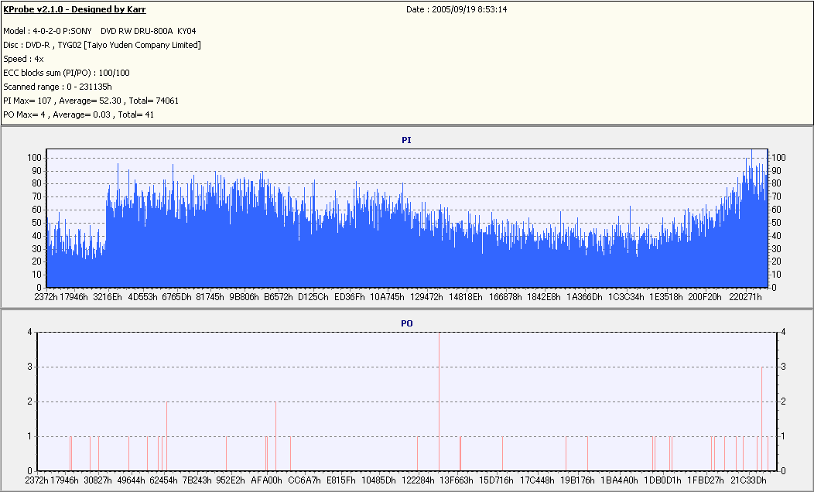Viewport: 814px width, 492px height.
Task: Click the PO spike of 2 near 62454h
Action: pyautogui.click(x=166, y=436)
